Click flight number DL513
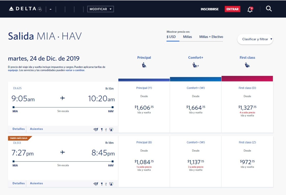Image resolution: width=286 pixels, height=195 pixels. tap(17, 143)
